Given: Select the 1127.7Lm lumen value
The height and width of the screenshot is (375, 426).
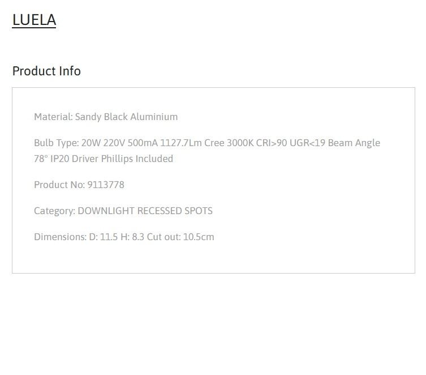Looking at the screenshot, I should (x=181, y=143).
